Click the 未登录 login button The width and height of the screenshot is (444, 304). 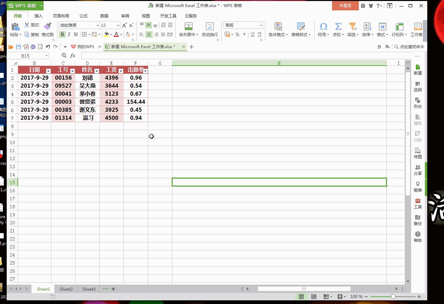[x=345, y=6]
